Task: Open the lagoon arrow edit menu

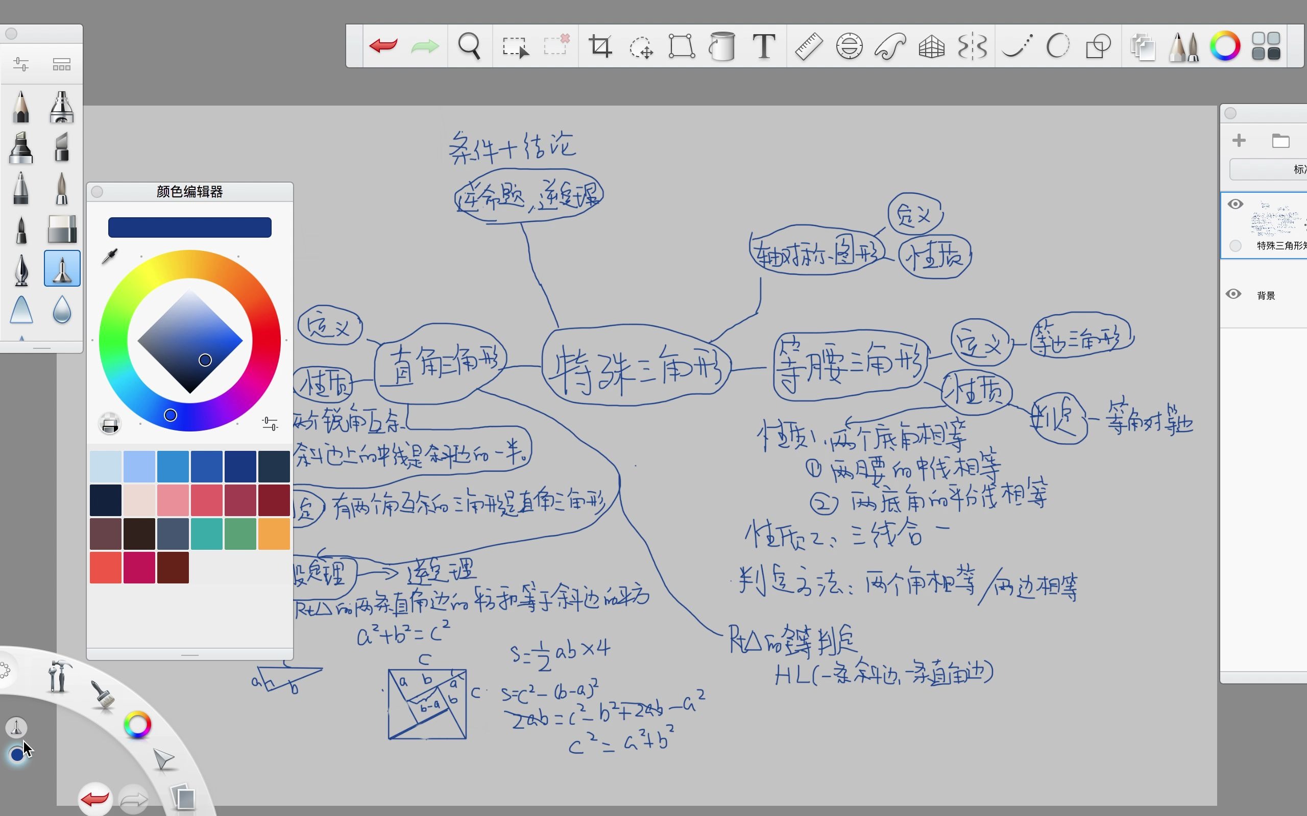Action: [x=163, y=759]
